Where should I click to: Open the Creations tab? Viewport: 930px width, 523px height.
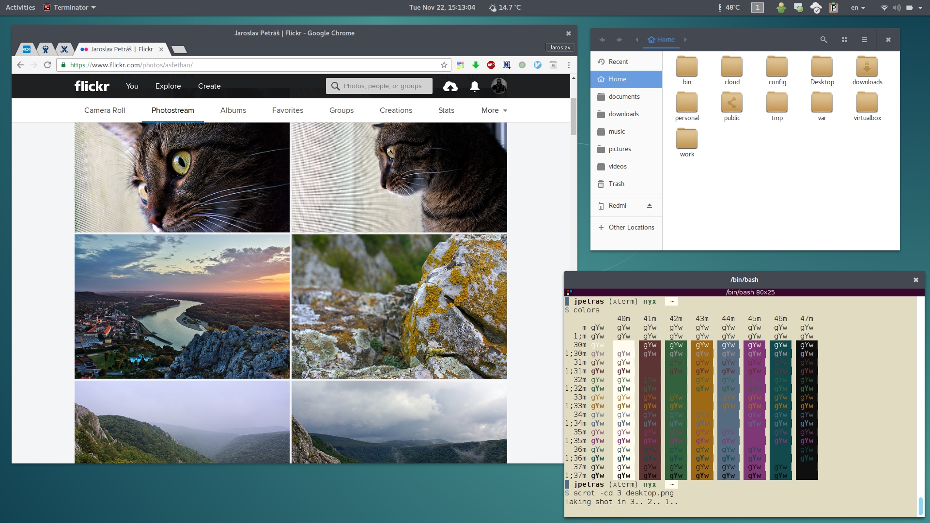tap(396, 110)
